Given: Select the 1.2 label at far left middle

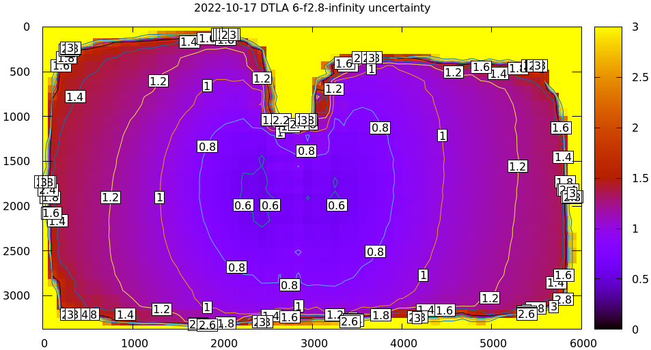Looking at the screenshot, I should pyautogui.click(x=111, y=198).
